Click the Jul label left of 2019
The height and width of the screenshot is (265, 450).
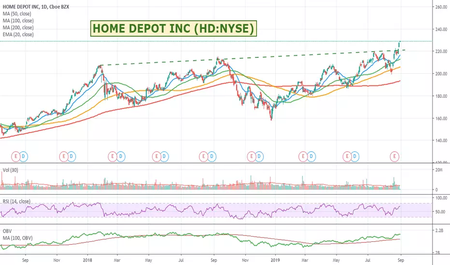[x=181, y=260]
